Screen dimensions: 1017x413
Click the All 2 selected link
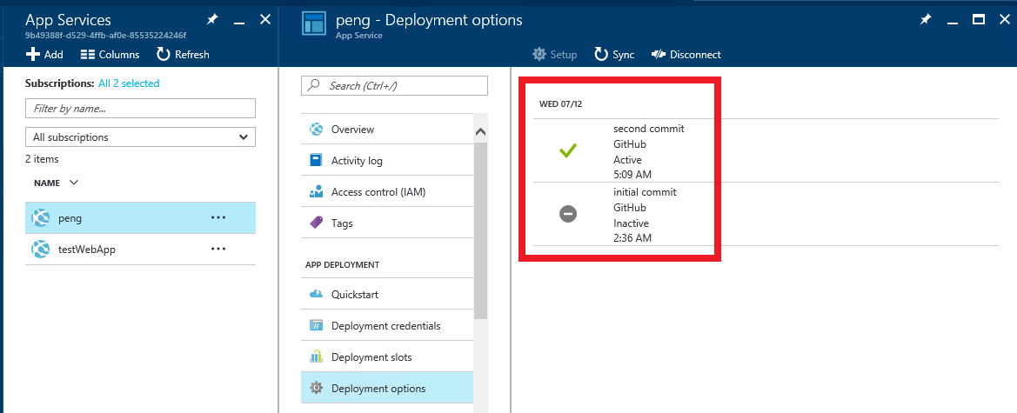coord(129,83)
